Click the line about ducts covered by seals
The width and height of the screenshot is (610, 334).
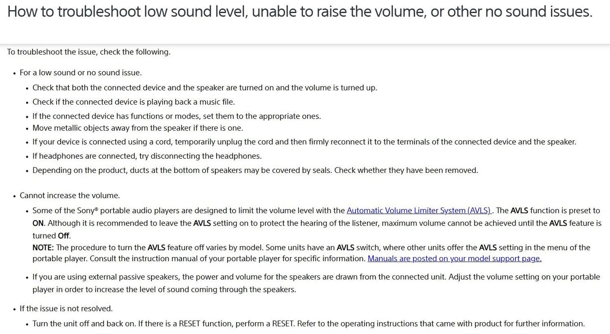coord(255,170)
